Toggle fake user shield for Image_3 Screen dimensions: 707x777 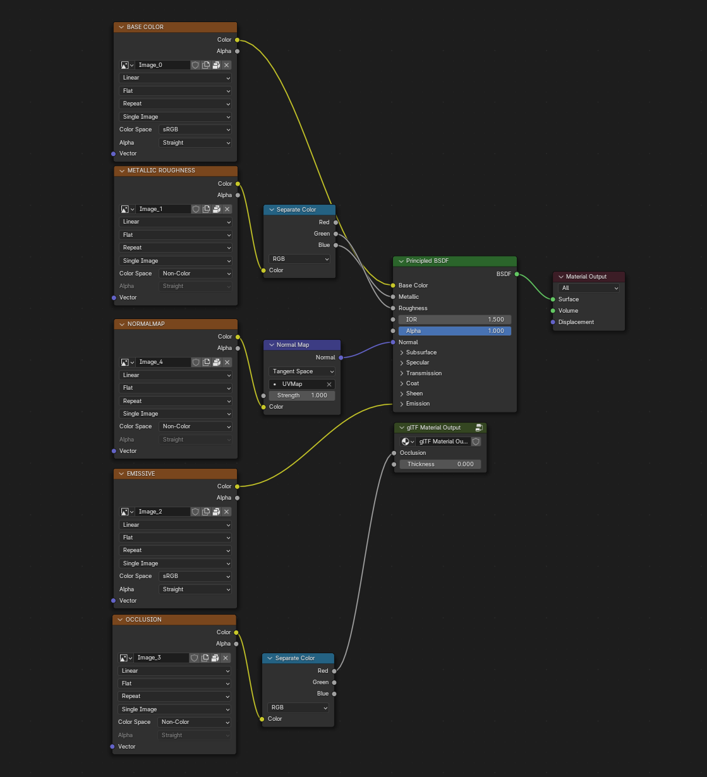(194, 658)
